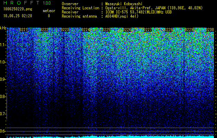Click the 0.9 frequency axis label
Screen dimensions: 217x138
tap(3, 79)
